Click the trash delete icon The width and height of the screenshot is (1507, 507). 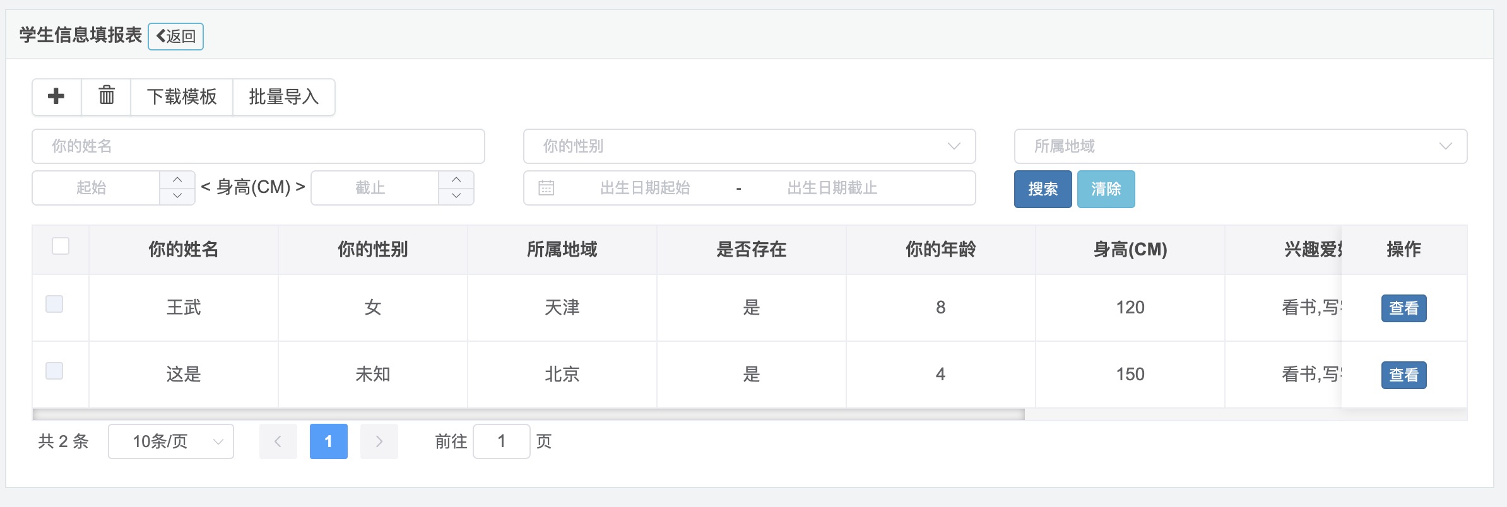coord(106,96)
